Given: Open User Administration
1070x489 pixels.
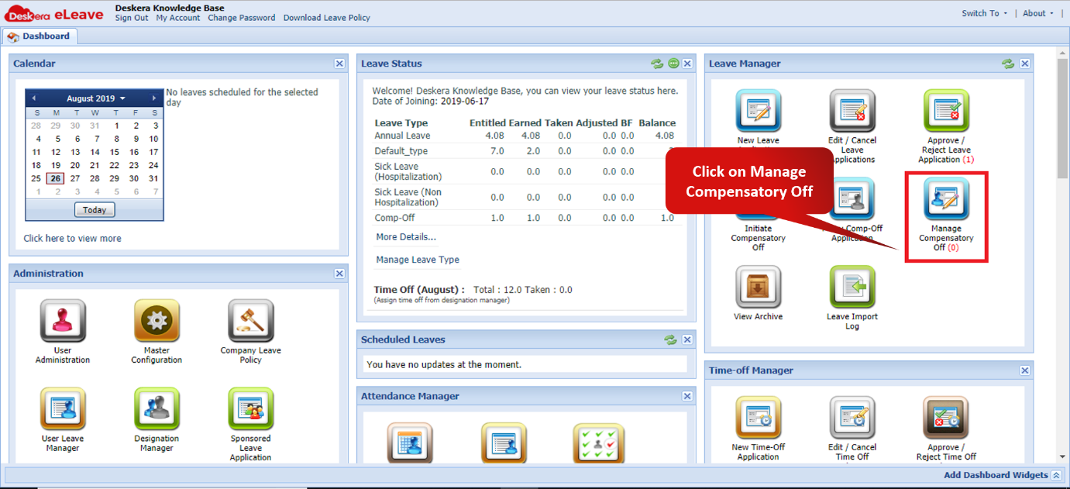Looking at the screenshot, I should (62, 320).
